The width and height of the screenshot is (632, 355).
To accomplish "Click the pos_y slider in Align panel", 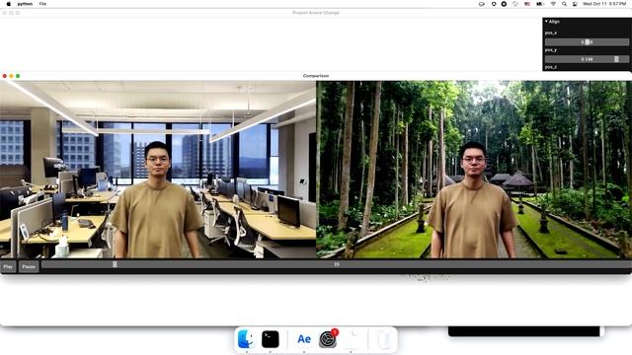I will coord(587,59).
